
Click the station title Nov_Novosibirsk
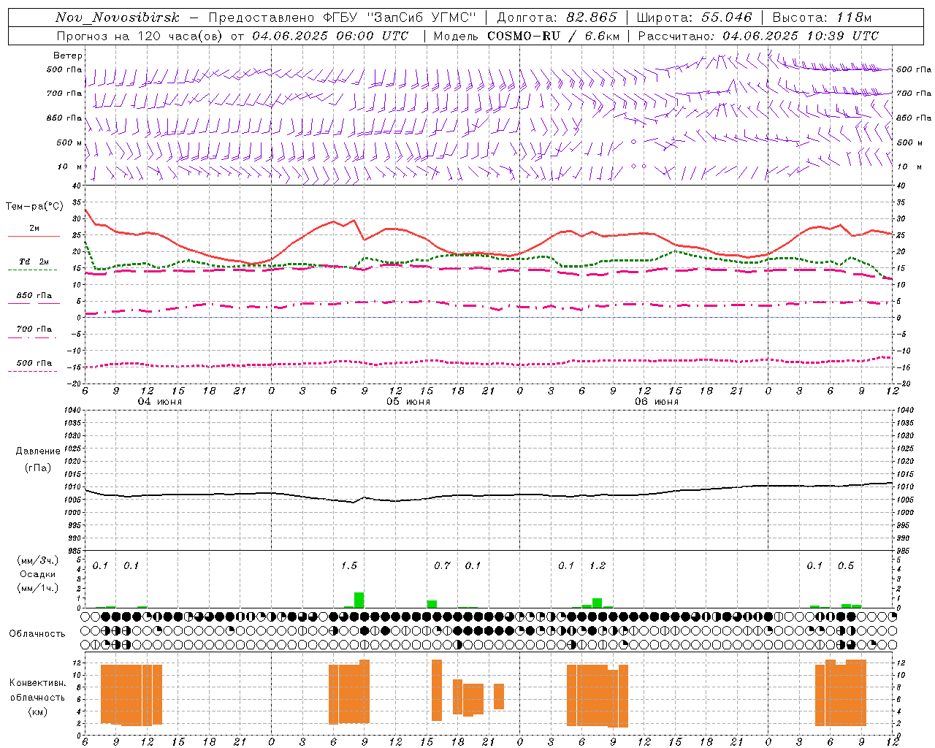click(118, 18)
